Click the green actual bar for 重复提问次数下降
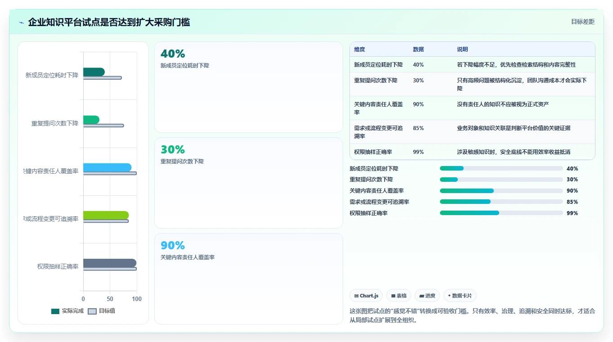 [91, 120]
